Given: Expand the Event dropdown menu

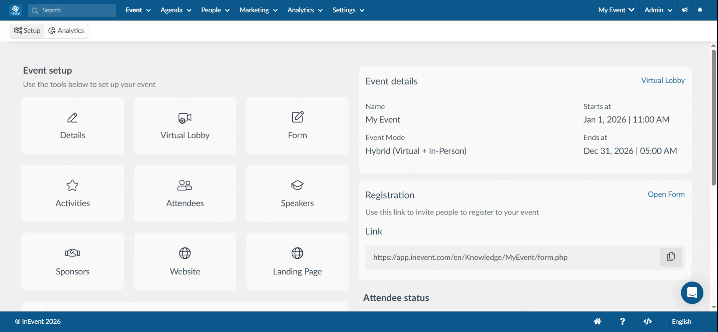Looking at the screenshot, I should tap(138, 10).
